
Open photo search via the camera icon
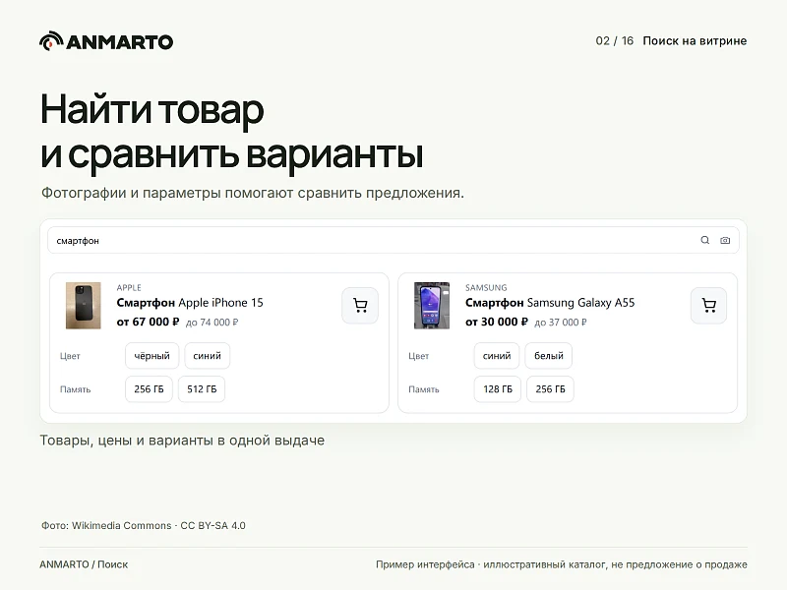[x=725, y=240]
